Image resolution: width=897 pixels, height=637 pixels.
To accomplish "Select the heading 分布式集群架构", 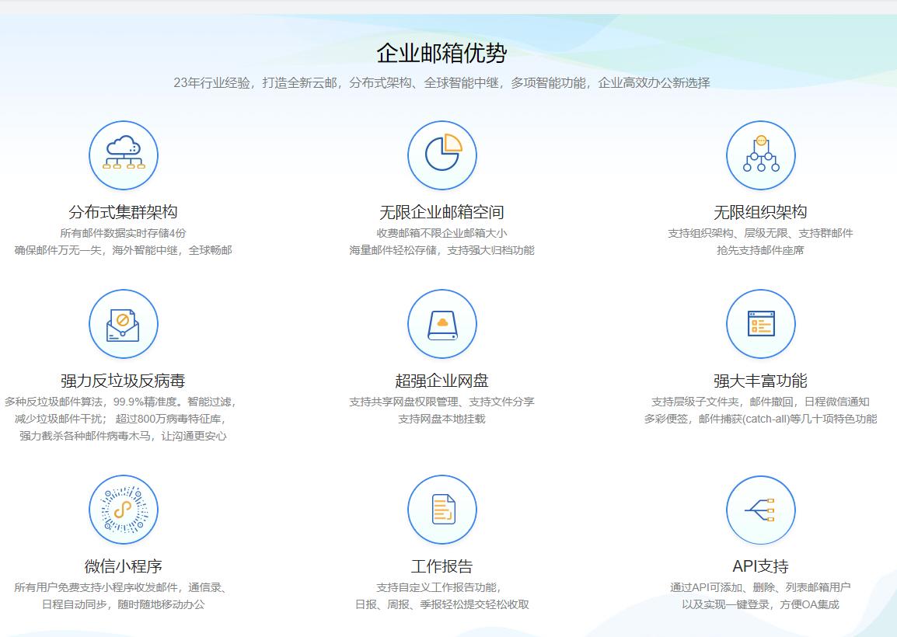I will (x=123, y=212).
